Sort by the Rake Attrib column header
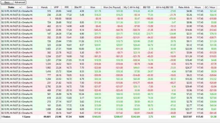Screen dimensions: 220x123 (184, 7)
